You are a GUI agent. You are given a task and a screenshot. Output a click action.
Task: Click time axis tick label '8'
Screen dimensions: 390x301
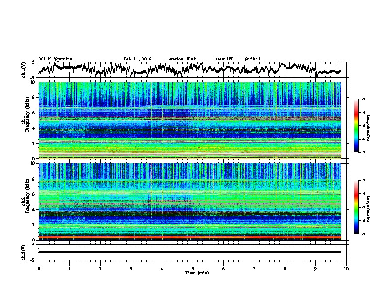[x=285, y=269]
